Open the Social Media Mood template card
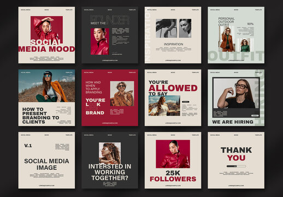 pyautogui.click(x=46, y=35)
